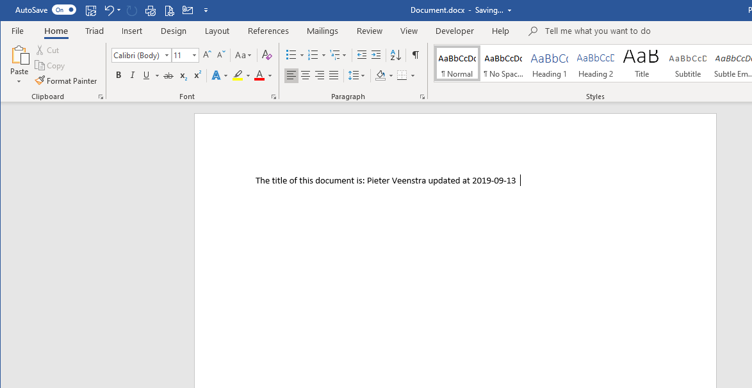Click the Cut button
This screenshot has width=752, height=388.
point(47,50)
